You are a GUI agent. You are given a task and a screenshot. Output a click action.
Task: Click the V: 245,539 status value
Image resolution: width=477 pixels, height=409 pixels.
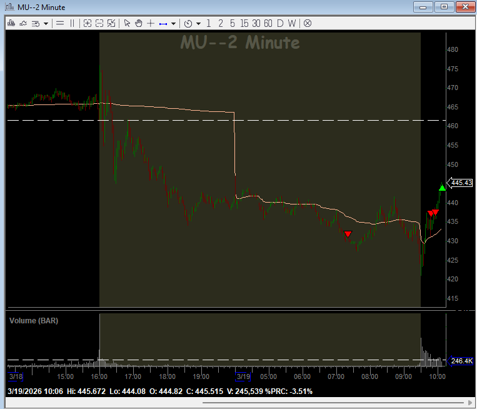(244, 391)
